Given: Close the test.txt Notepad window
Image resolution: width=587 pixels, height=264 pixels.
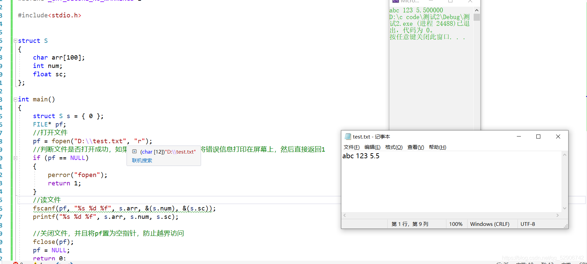Looking at the screenshot, I should (x=558, y=137).
